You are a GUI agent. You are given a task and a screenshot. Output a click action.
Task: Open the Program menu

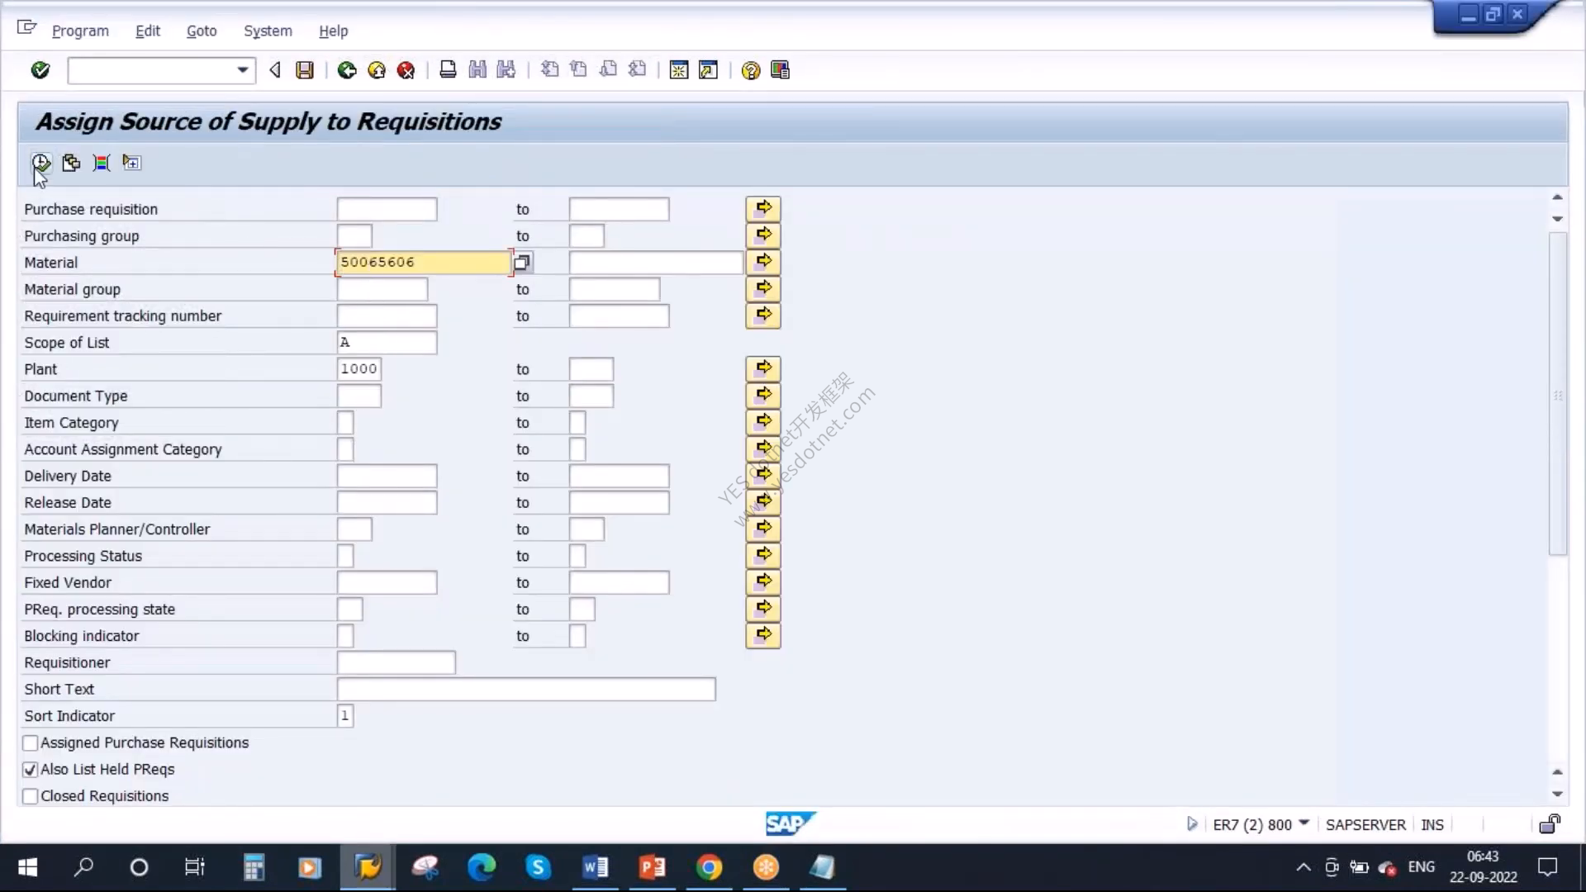(x=80, y=31)
